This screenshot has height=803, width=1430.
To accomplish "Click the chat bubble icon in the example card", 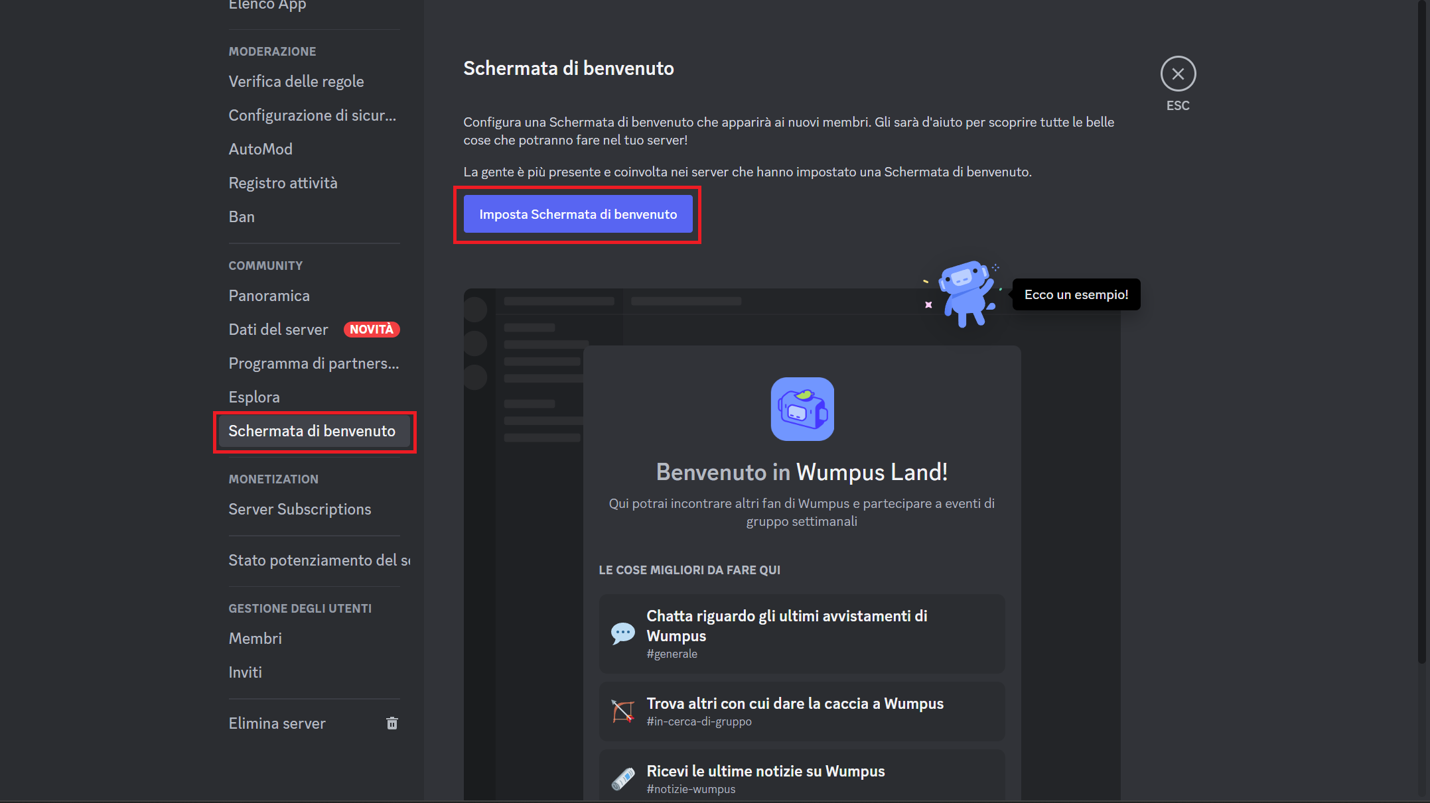I will pos(622,632).
